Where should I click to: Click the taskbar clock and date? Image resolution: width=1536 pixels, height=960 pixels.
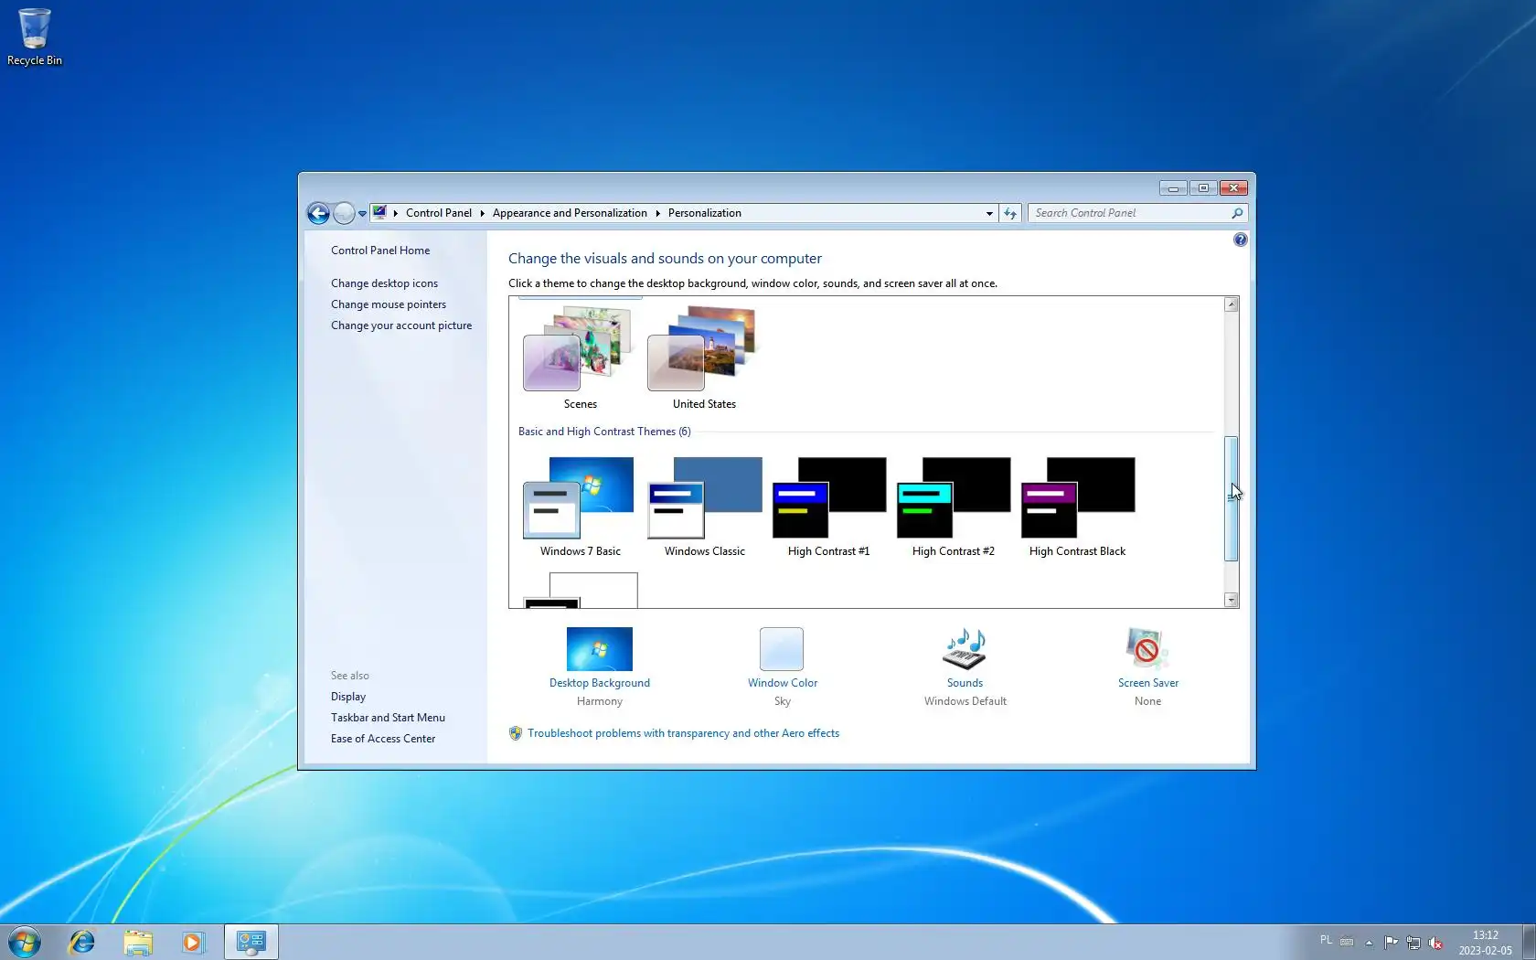tap(1485, 943)
